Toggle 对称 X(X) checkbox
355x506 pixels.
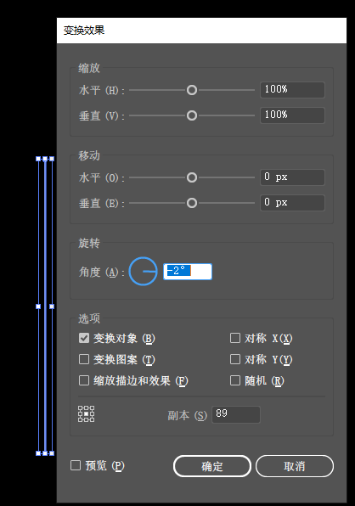pyautogui.click(x=235, y=338)
